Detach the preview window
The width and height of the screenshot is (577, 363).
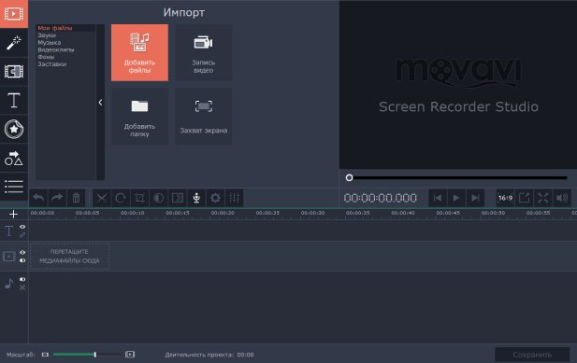point(525,198)
